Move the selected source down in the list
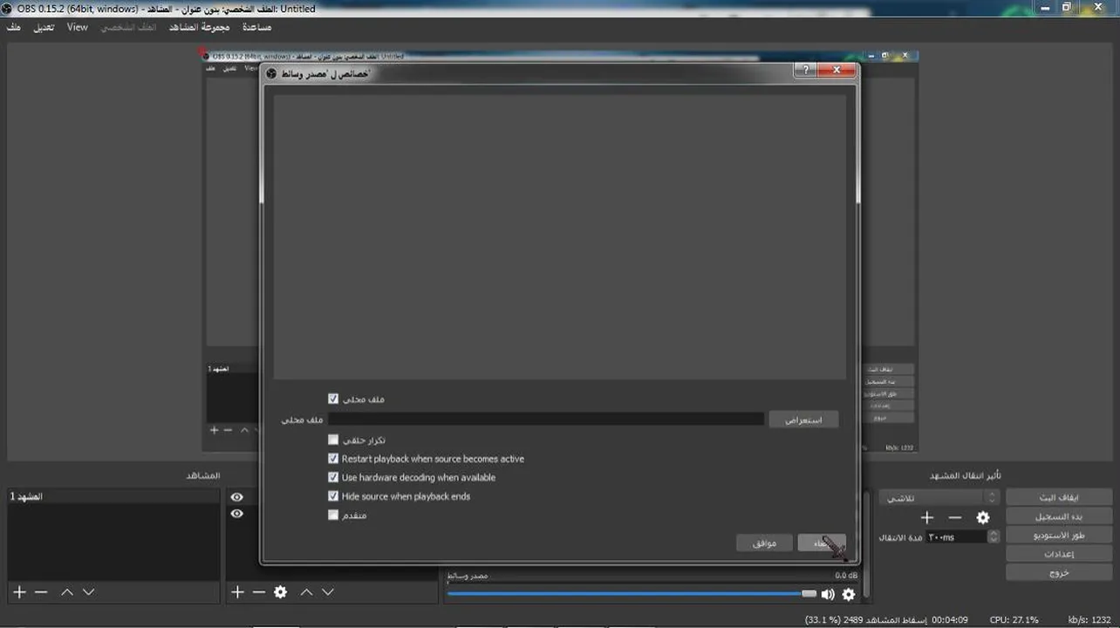 tap(327, 592)
